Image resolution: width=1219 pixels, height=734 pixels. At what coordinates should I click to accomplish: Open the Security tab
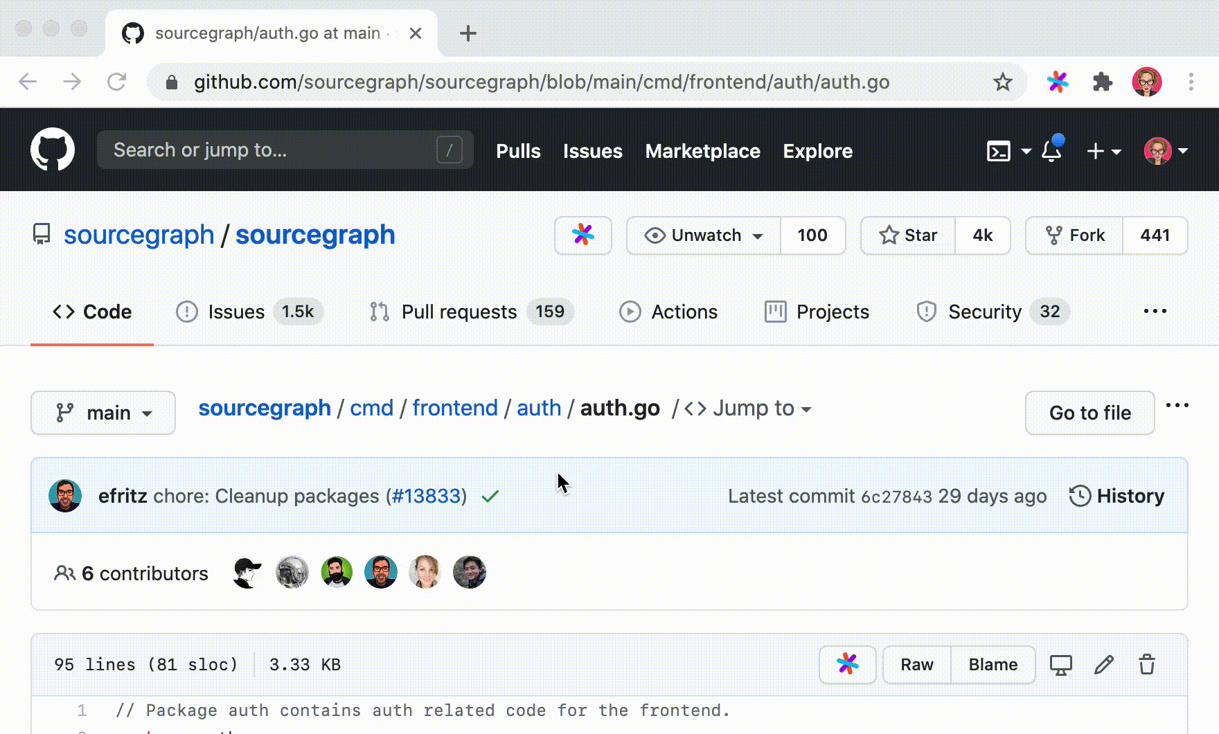(993, 312)
